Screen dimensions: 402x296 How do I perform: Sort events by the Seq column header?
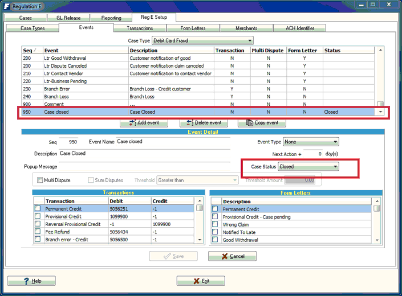pyautogui.click(x=33, y=51)
